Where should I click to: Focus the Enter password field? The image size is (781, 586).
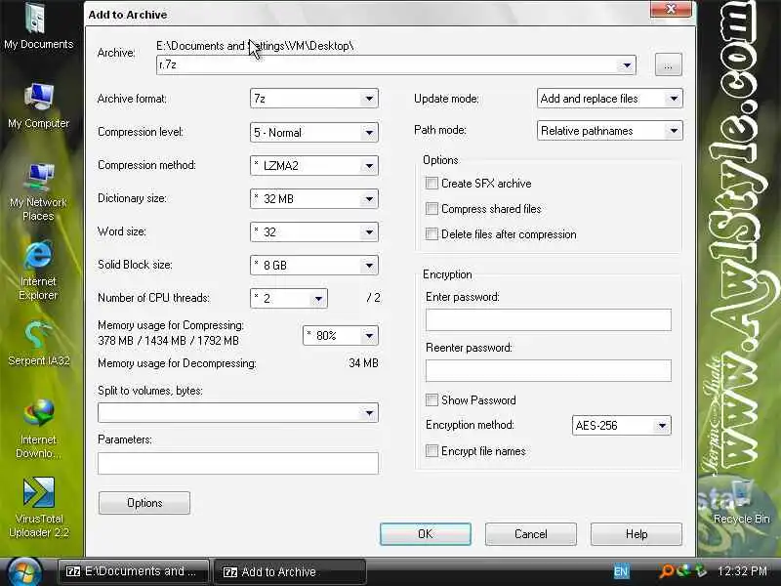[x=549, y=320]
